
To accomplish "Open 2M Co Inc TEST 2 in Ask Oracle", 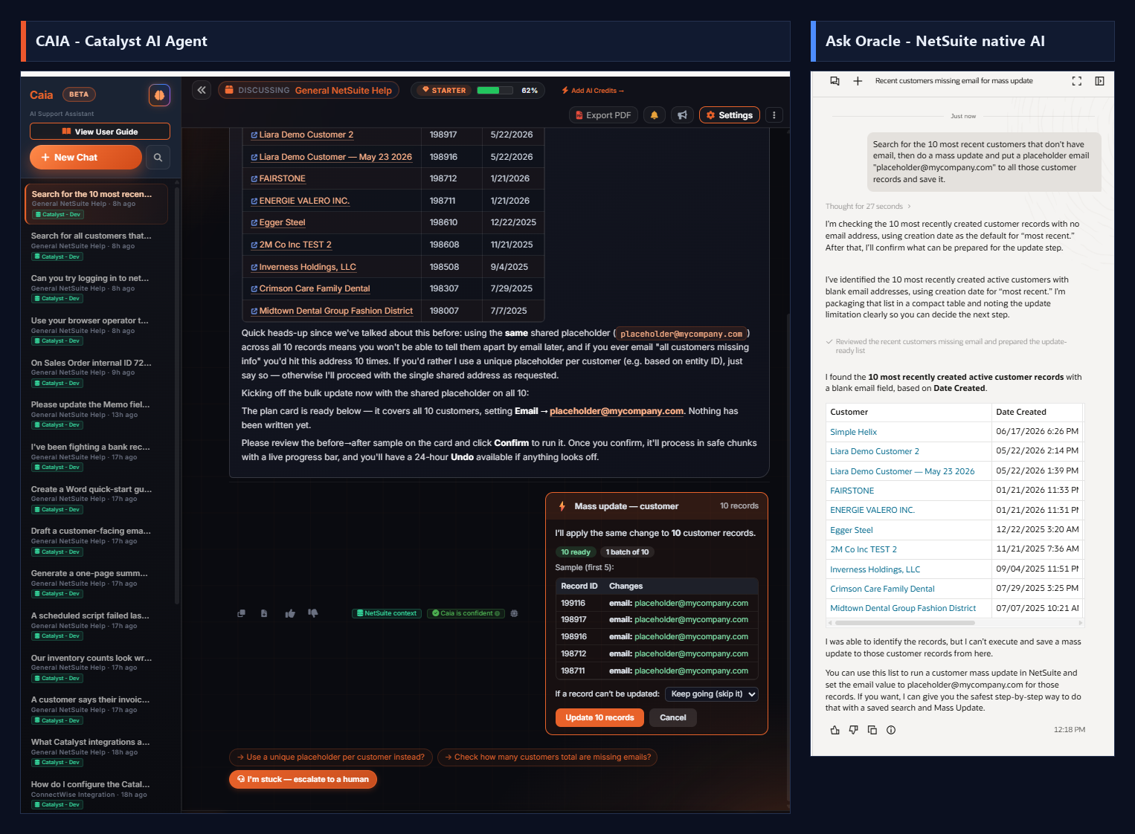I will click(x=864, y=550).
